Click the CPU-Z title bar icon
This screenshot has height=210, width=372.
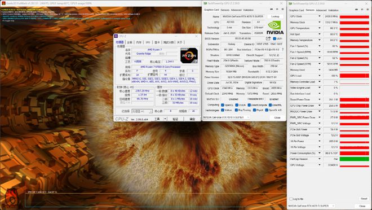pos(116,36)
